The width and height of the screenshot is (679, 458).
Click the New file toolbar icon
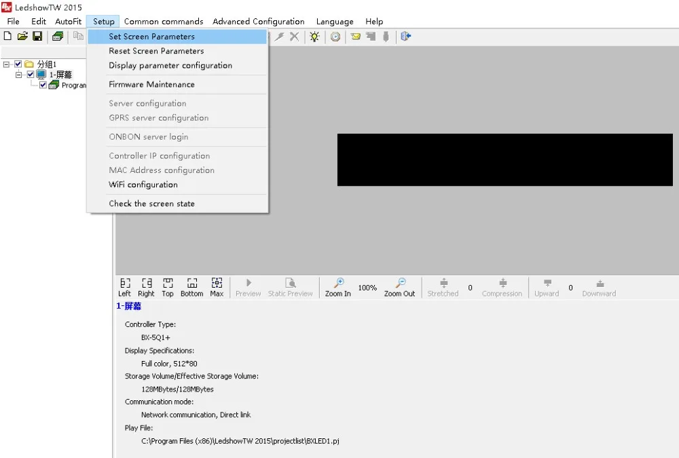[7, 36]
